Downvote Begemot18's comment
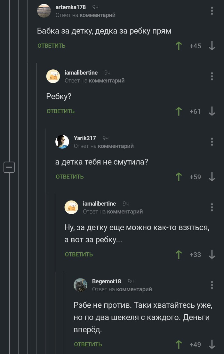 click(x=212, y=344)
